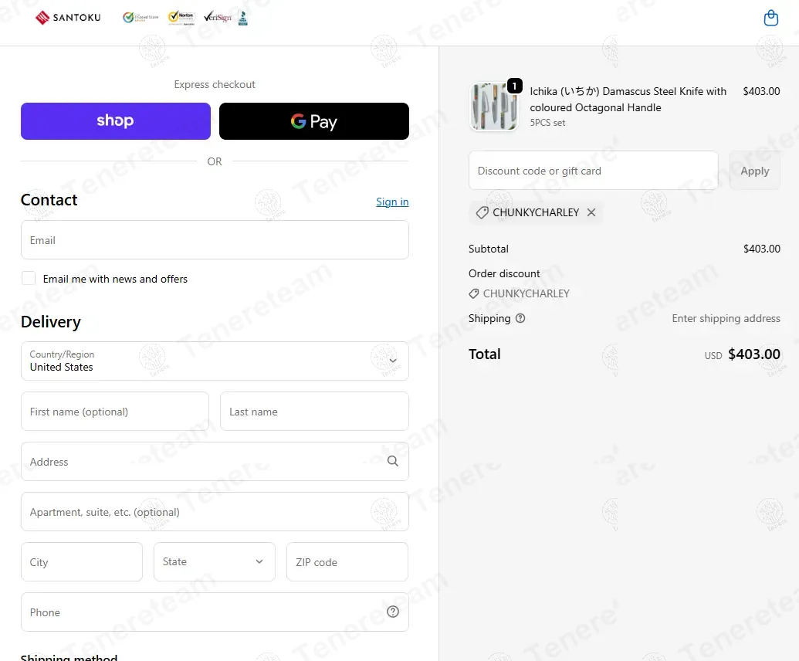Open the shopping bag cart icon
Viewport: 799px width, 661px height.
[x=770, y=18]
